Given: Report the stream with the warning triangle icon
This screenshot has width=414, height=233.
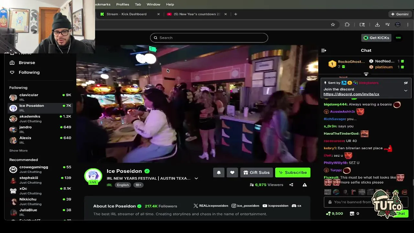Looking at the screenshot, I should pyautogui.click(x=305, y=185).
